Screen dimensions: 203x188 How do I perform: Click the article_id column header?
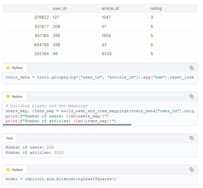tap(110, 9)
